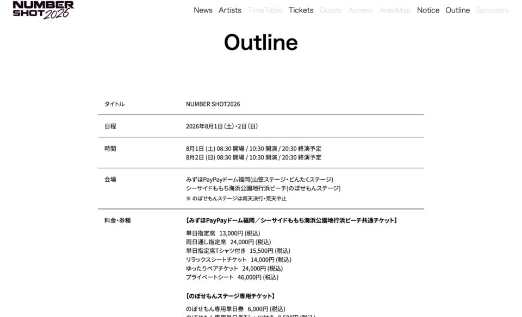Open the Sponsors page
This screenshot has height=317, width=522.
pyautogui.click(x=492, y=10)
